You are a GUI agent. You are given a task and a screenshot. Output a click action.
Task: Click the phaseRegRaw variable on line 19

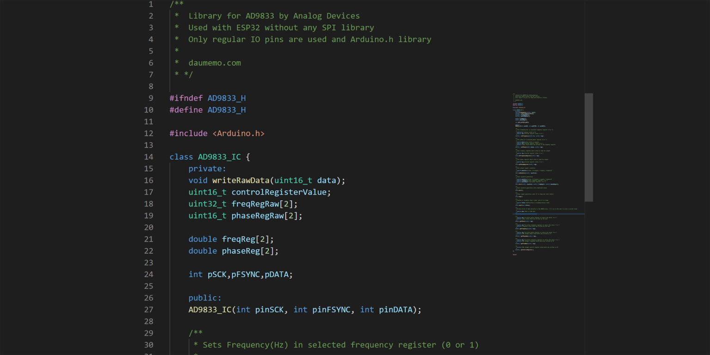257,215
